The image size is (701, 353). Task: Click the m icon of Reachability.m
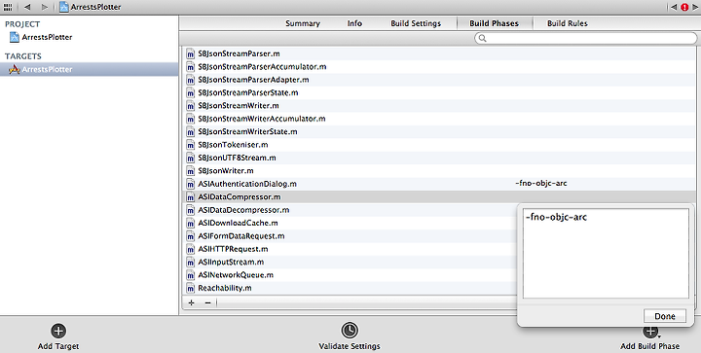[x=191, y=288]
